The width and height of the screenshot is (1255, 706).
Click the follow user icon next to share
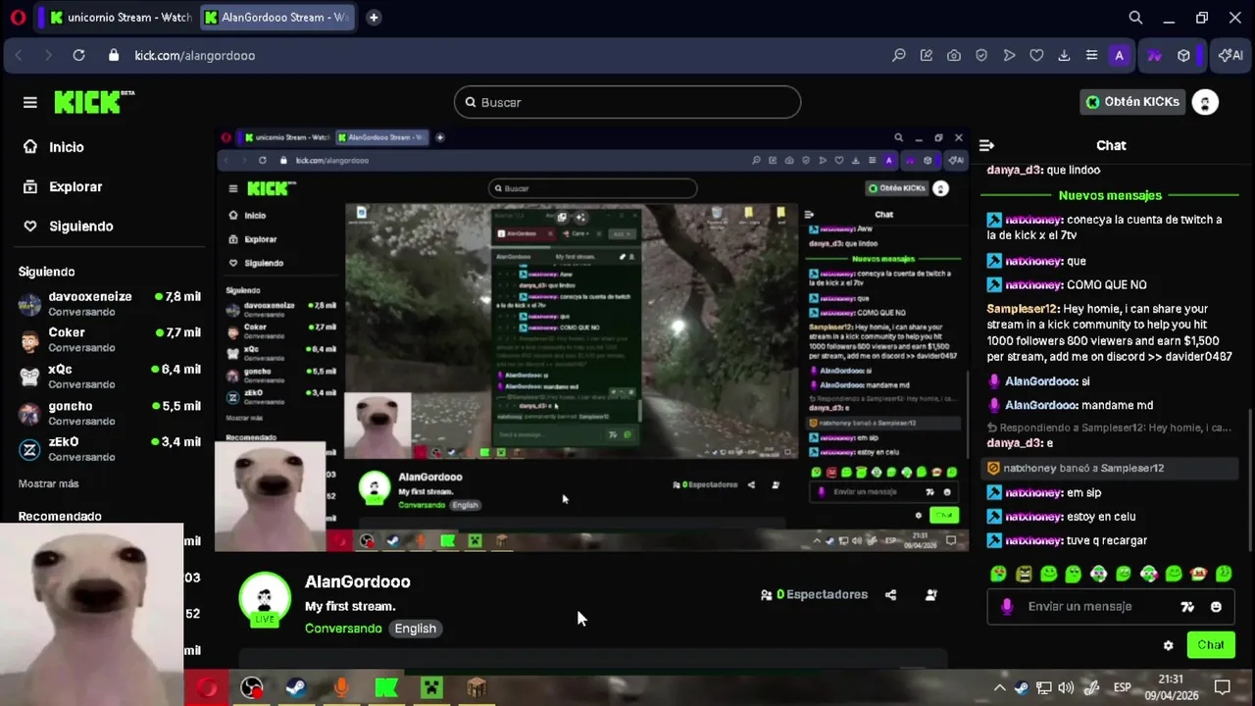(x=930, y=594)
